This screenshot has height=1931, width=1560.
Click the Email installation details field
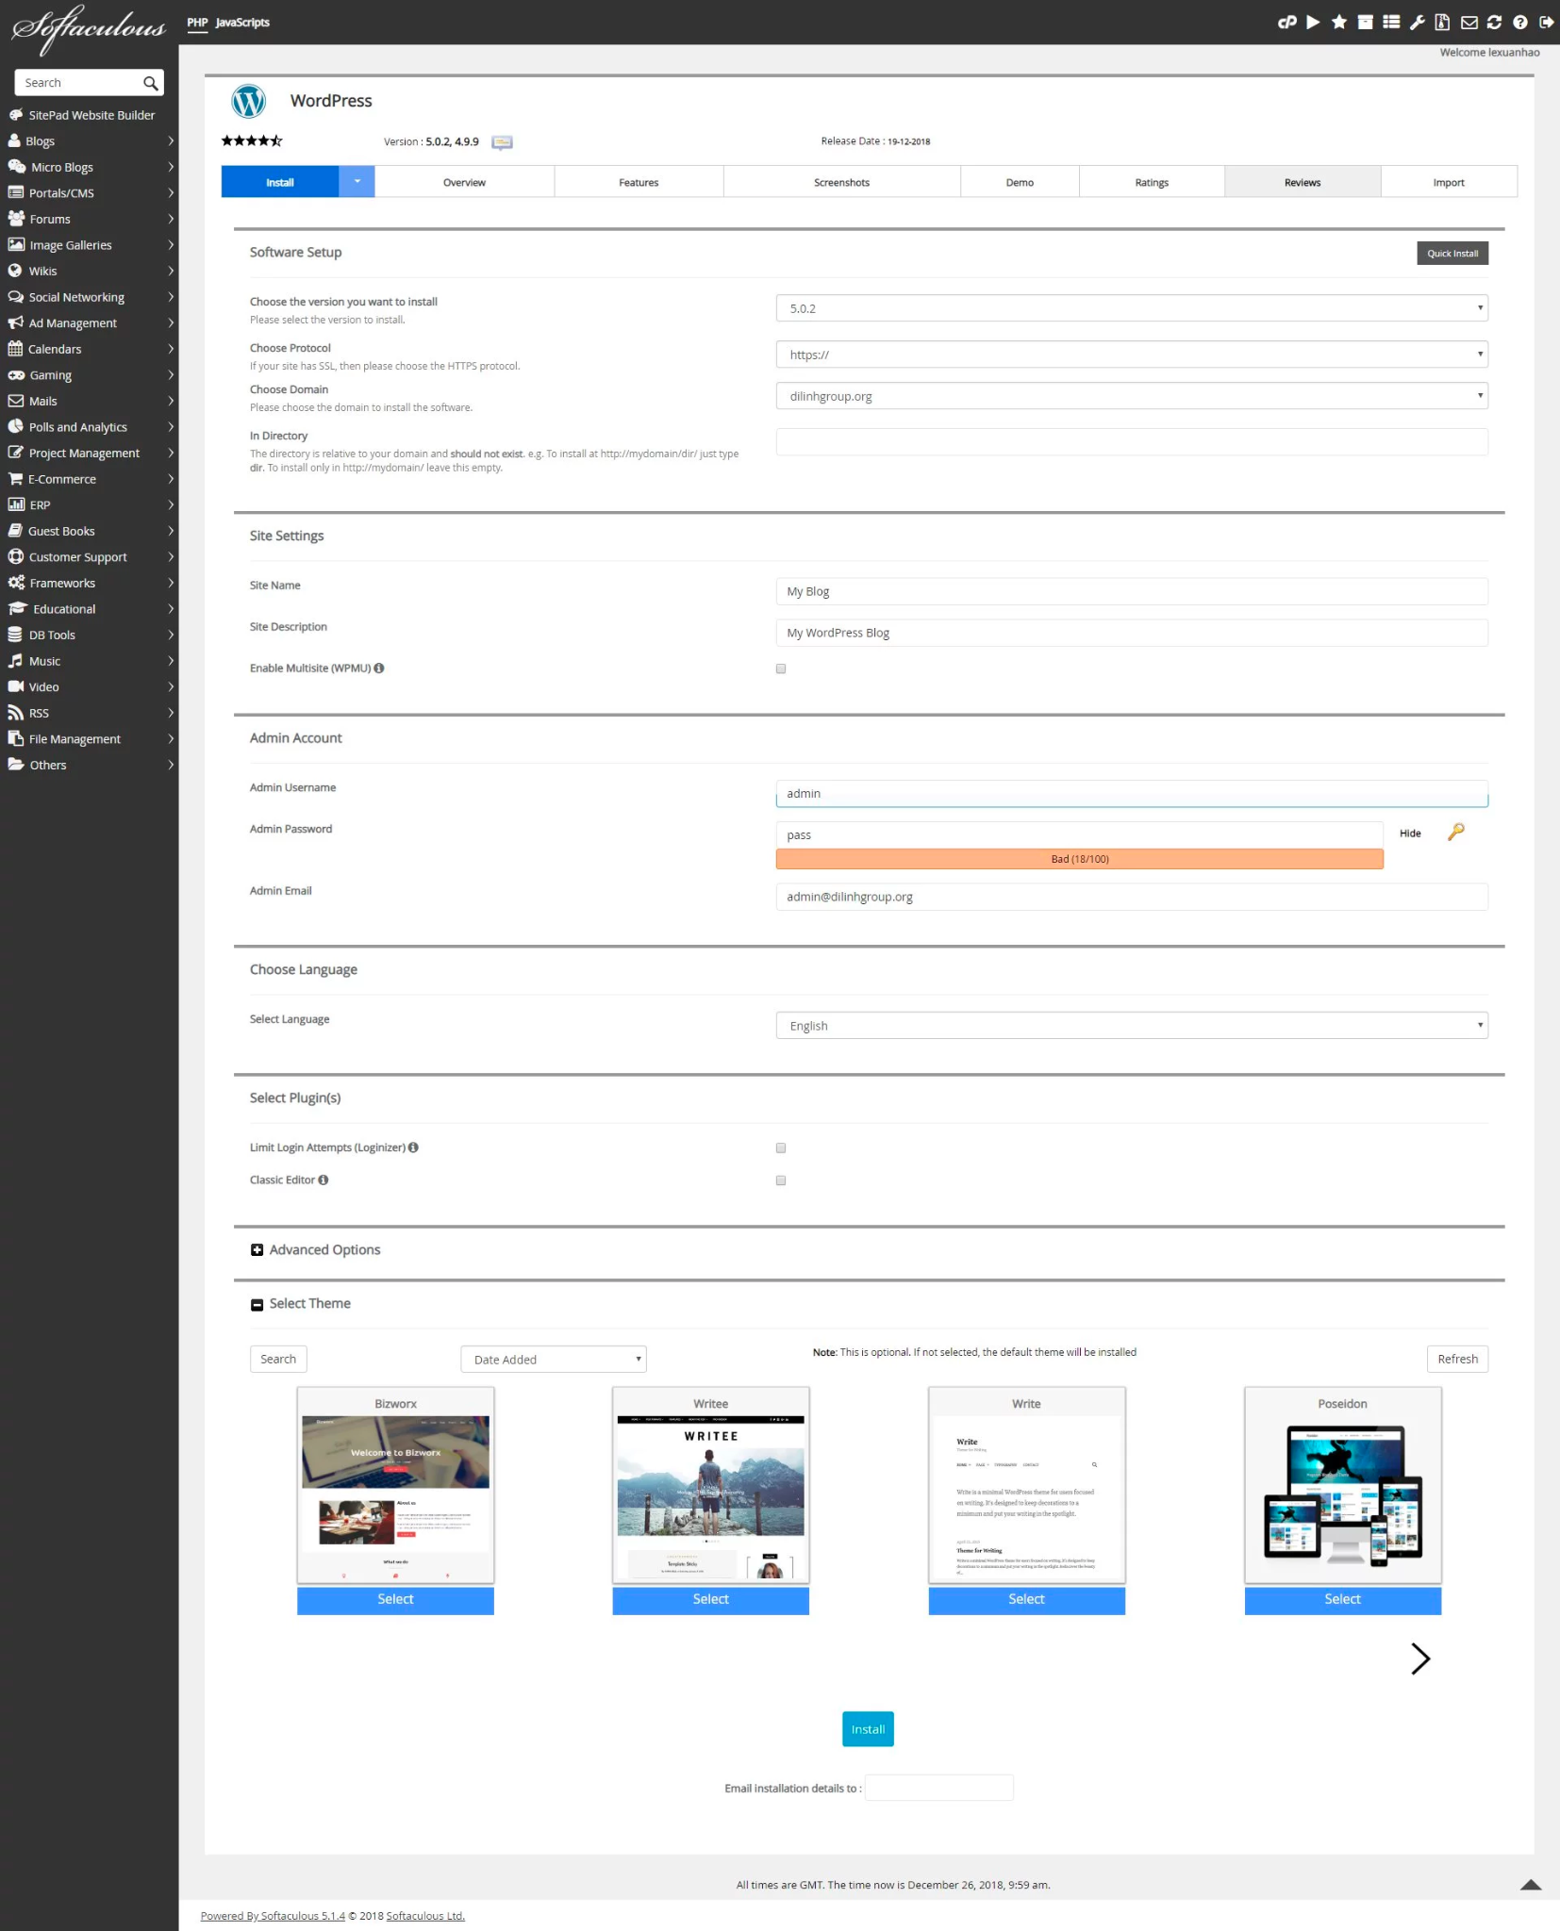(938, 1788)
